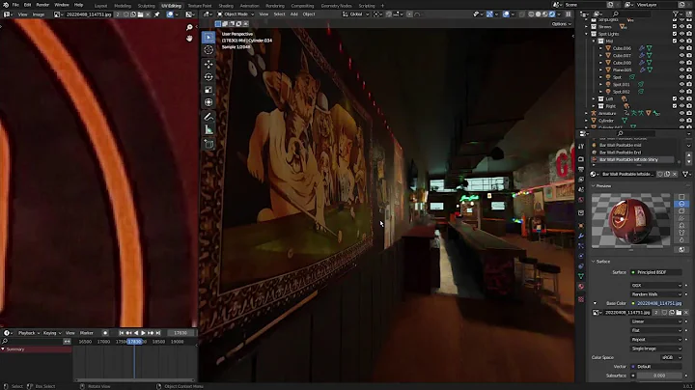Open the Material properties tab

[x=581, y=287]
